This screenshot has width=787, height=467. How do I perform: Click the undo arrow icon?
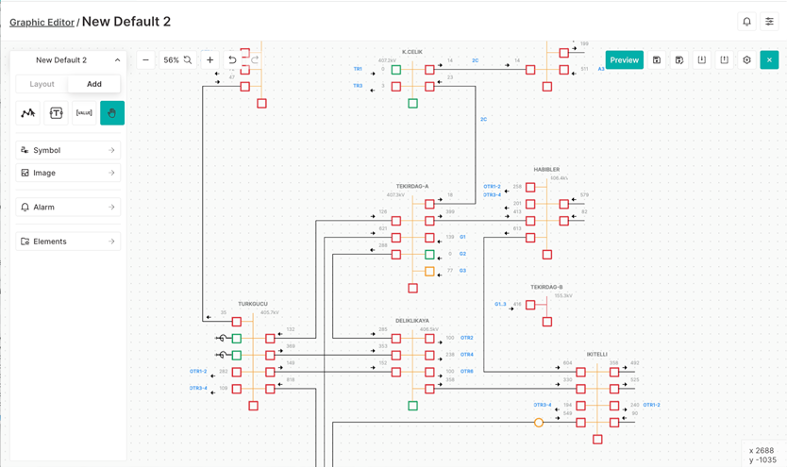232,60
